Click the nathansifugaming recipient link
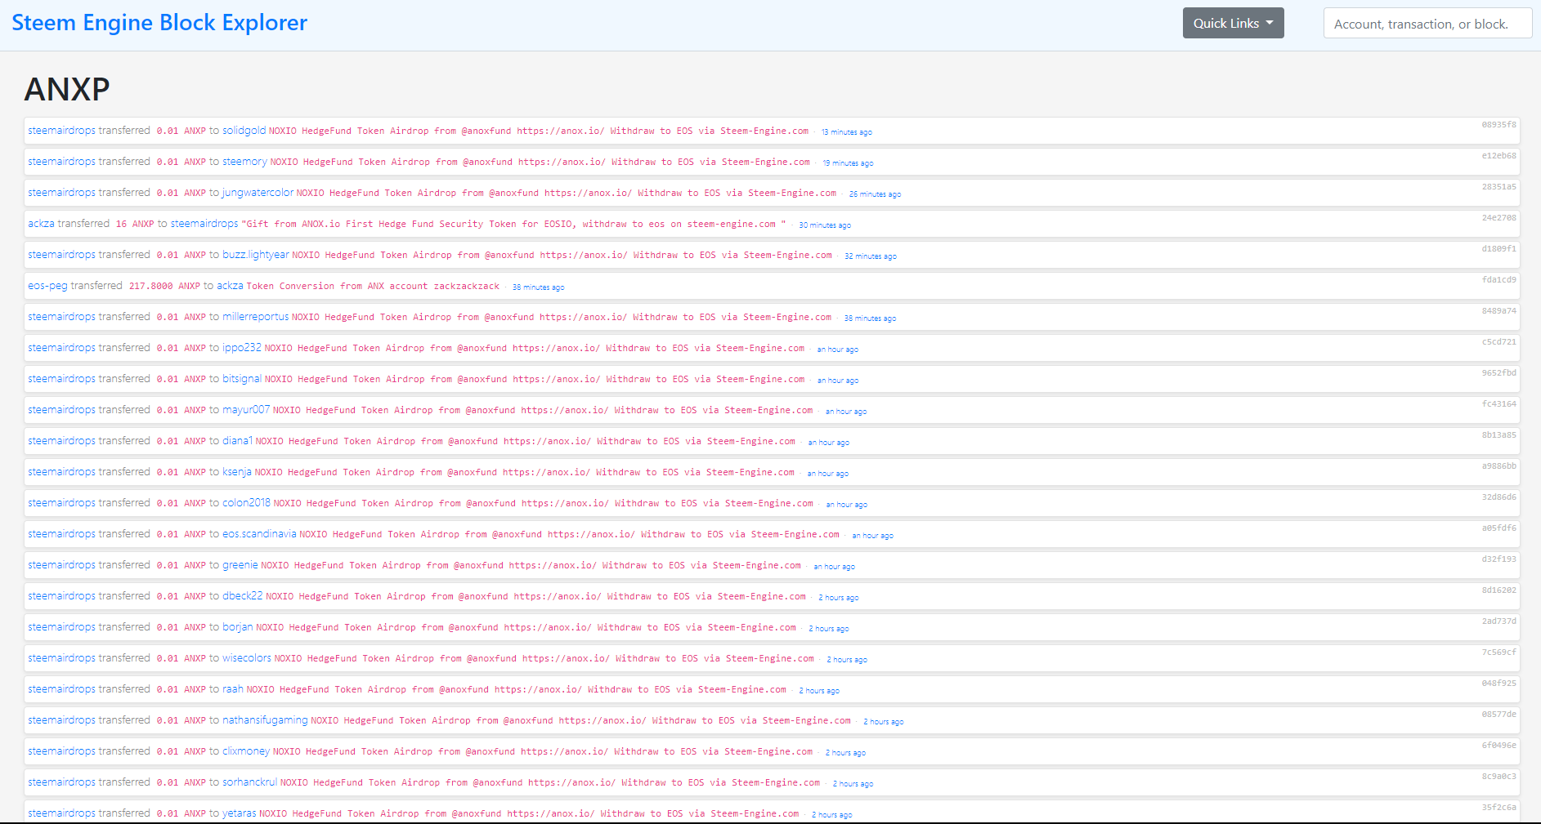The width and height of the screenshot is (1541, 824). tap(265, 720)
